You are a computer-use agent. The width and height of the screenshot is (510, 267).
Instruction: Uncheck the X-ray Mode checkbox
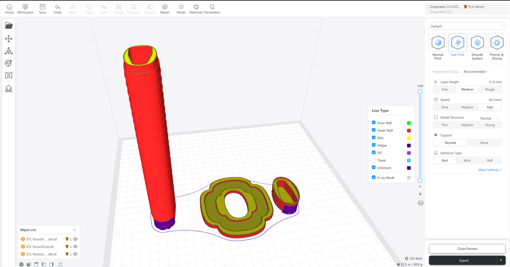click(x=374, y=177)
